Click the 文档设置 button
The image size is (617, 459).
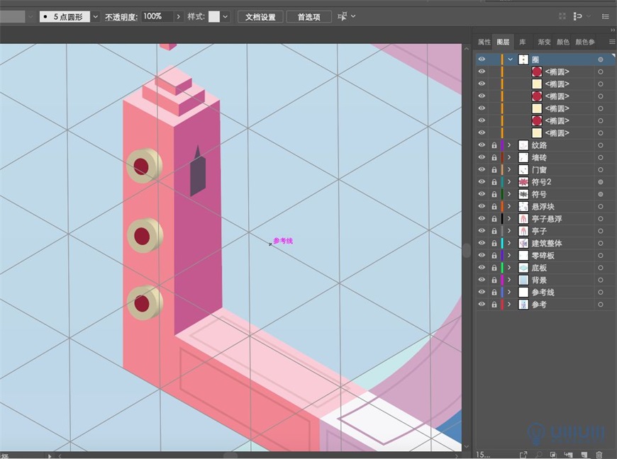pos(261,16)
